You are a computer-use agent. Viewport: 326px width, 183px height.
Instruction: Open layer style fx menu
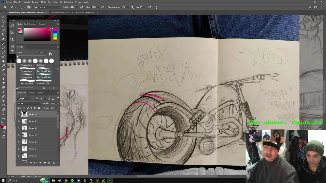(31, 163)
